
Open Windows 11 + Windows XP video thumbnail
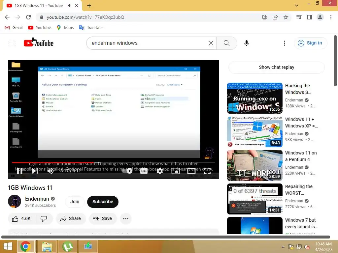(x=254, y=132)
